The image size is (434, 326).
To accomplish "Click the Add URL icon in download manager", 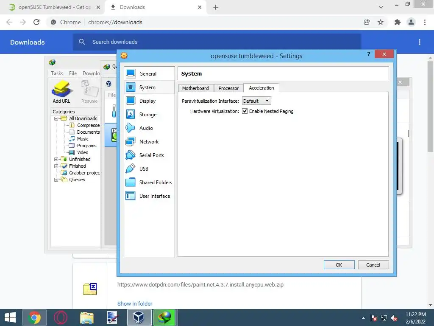I will 61,89.
